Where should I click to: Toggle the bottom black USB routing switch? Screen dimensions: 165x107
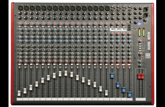(129, 30)
